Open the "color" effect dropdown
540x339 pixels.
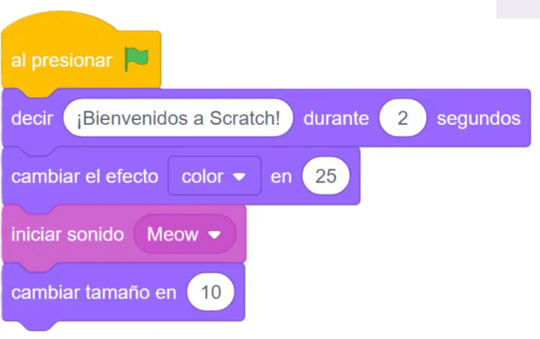click(x=214, y=176)
